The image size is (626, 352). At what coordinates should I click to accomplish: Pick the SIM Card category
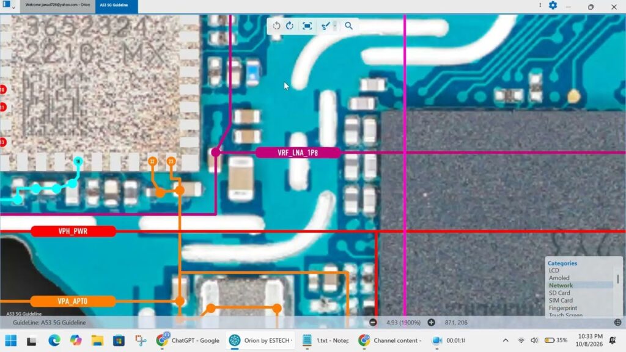(x=561, y=301)
